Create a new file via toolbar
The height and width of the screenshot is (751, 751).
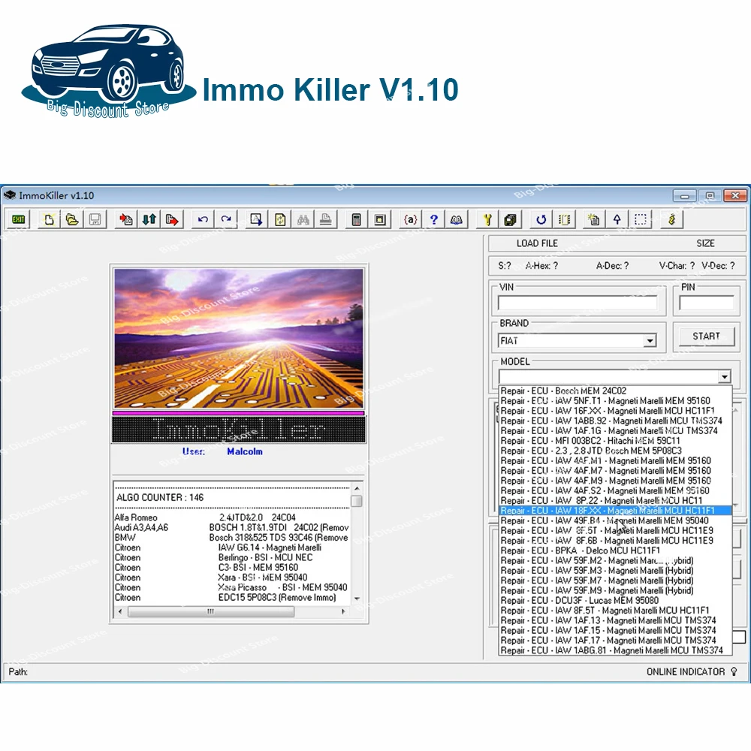[x=49, y=220]
